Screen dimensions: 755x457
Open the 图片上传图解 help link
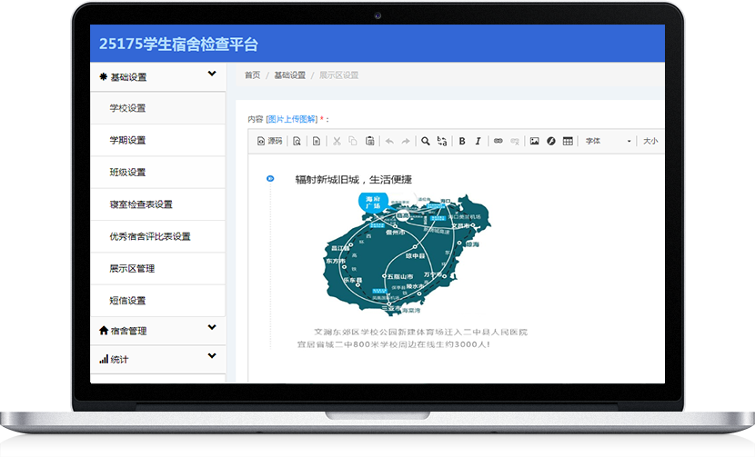tap(291, 119)
